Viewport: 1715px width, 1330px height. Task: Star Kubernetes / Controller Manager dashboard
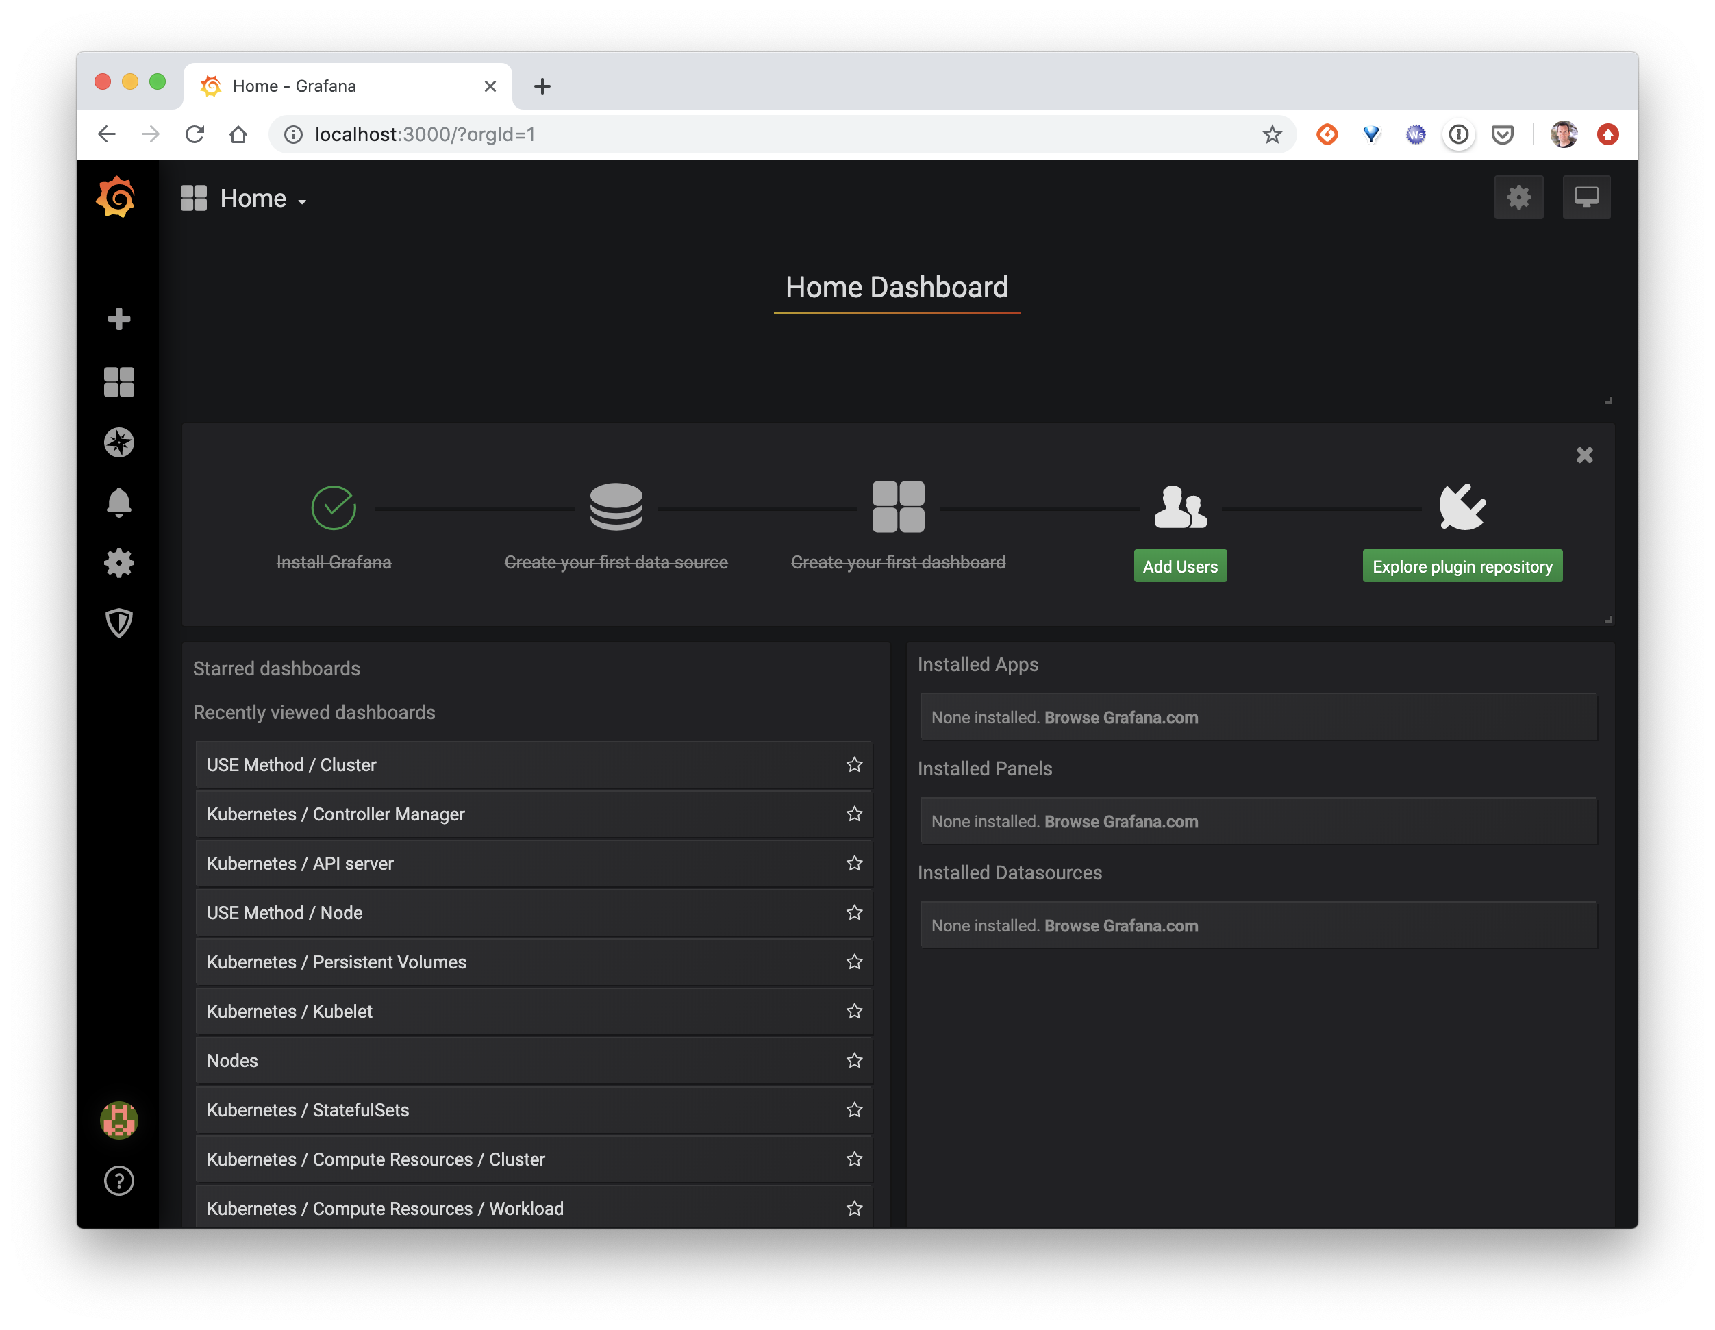[854, 814]
